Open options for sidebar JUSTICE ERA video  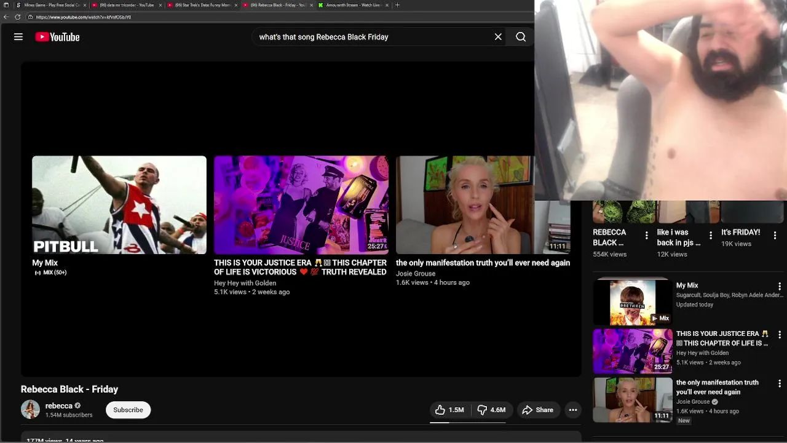780,335
